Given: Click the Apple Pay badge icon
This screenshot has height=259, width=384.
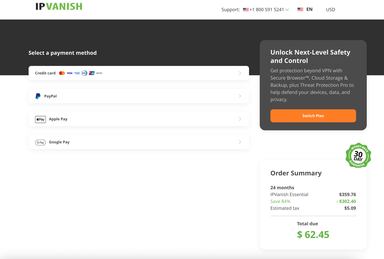Looking at the screenshot, I should coord(40,119).
